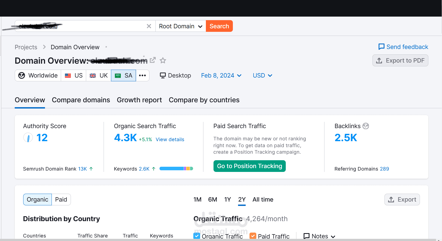This screenshot has height=241, width=442.
Task: Click the 4.3K organic traffic value
Action: (125, 138)
